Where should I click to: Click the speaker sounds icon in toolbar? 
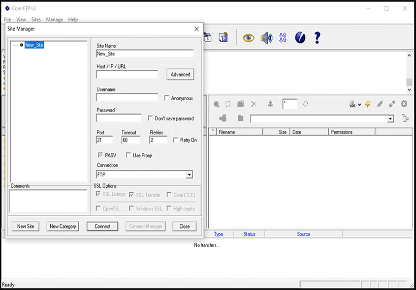(x=266, y=38)
